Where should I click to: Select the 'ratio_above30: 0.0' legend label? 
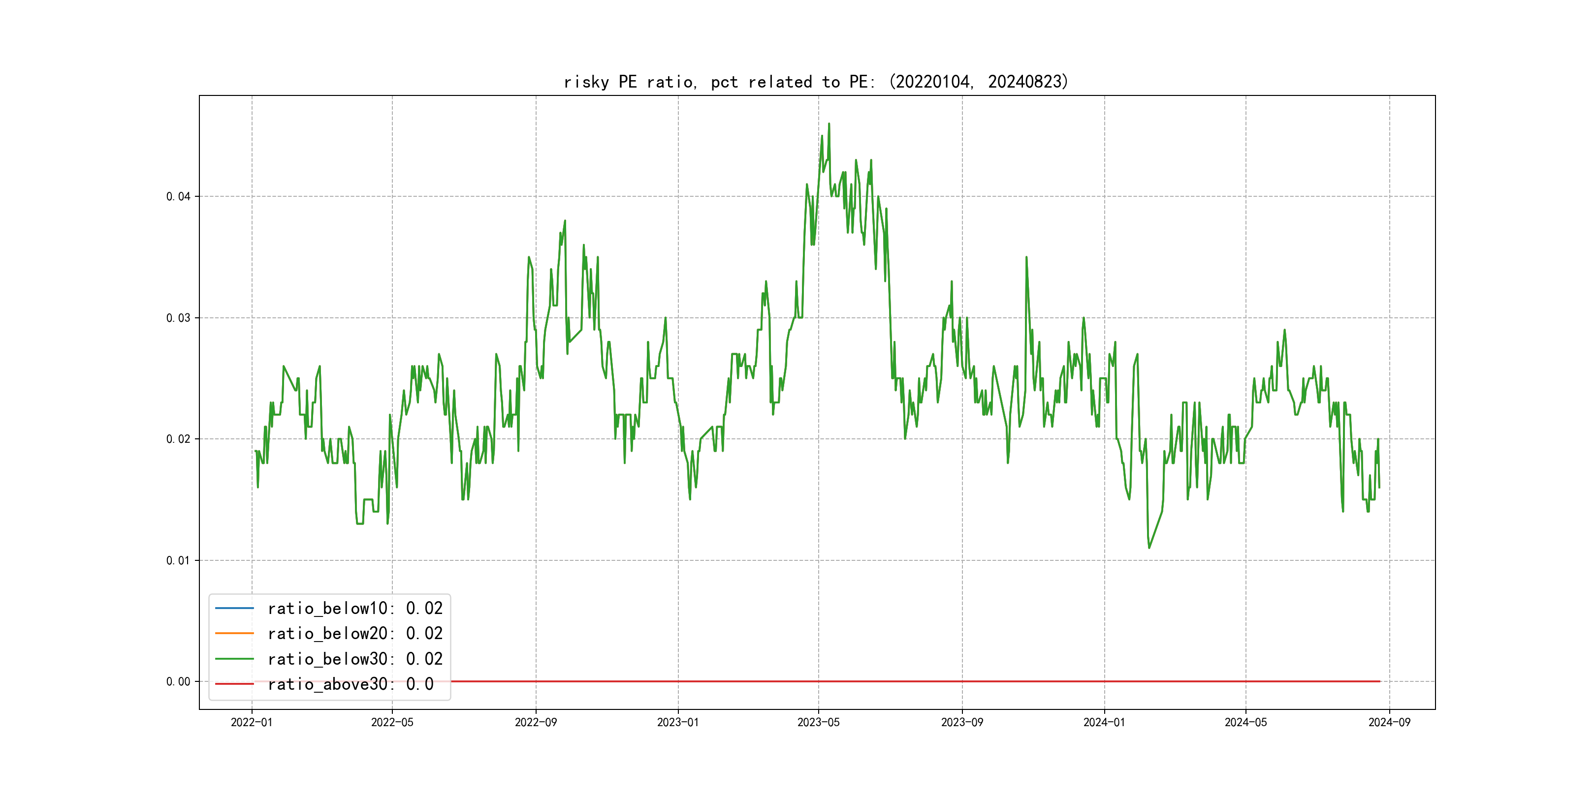(351, 684)
